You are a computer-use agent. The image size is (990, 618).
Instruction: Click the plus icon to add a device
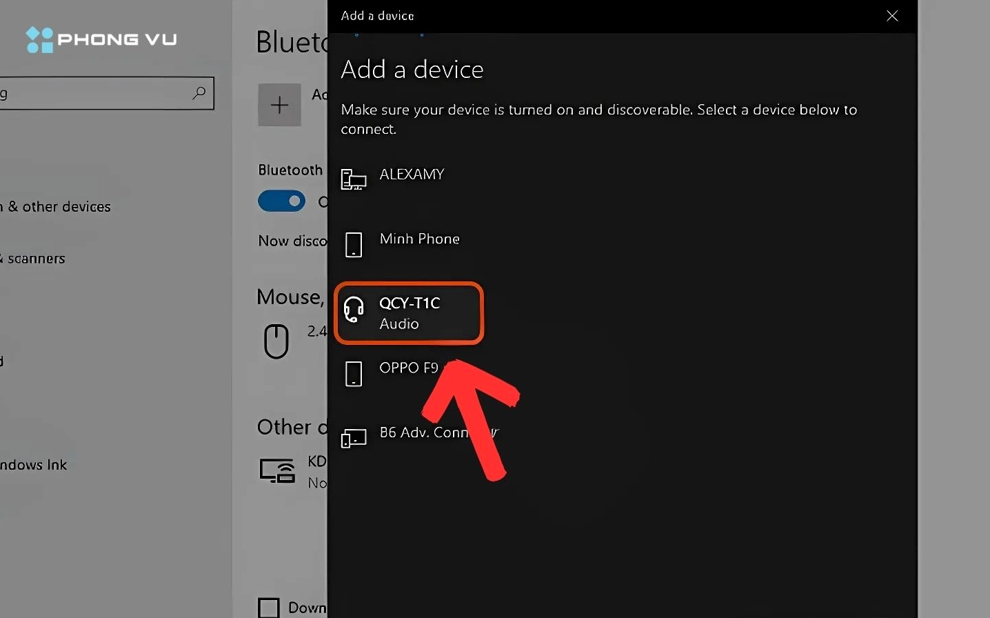[279, 104]
